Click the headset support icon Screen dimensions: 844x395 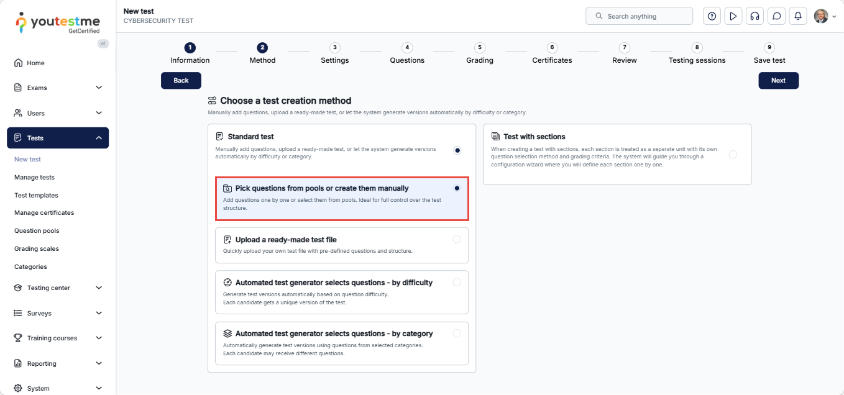(755, 16)
